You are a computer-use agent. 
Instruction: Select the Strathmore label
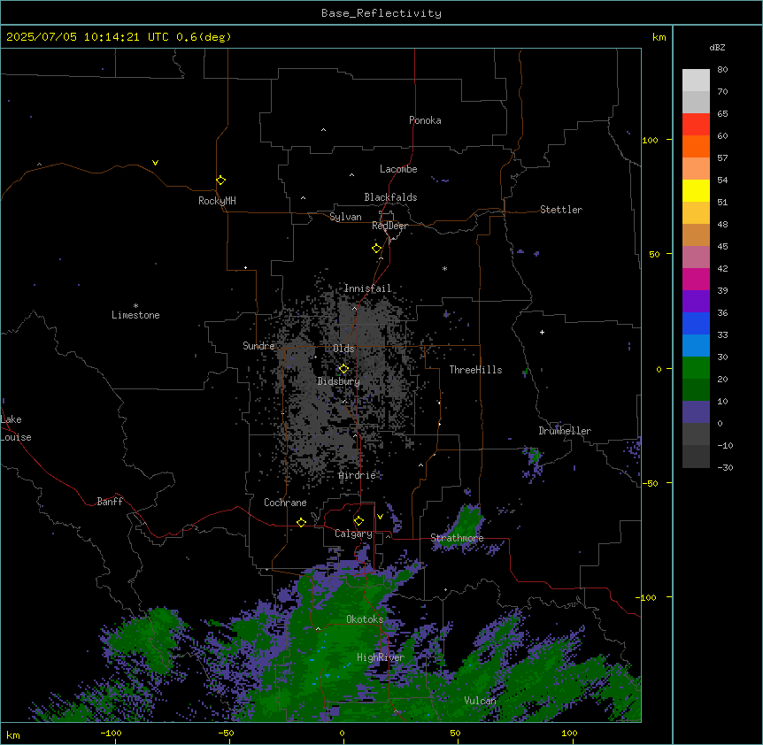457,538
